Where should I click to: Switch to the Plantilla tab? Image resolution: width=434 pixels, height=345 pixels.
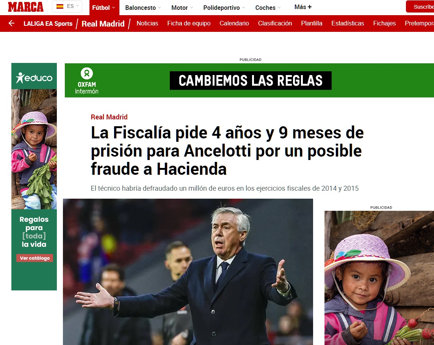[x=312, y=23]
